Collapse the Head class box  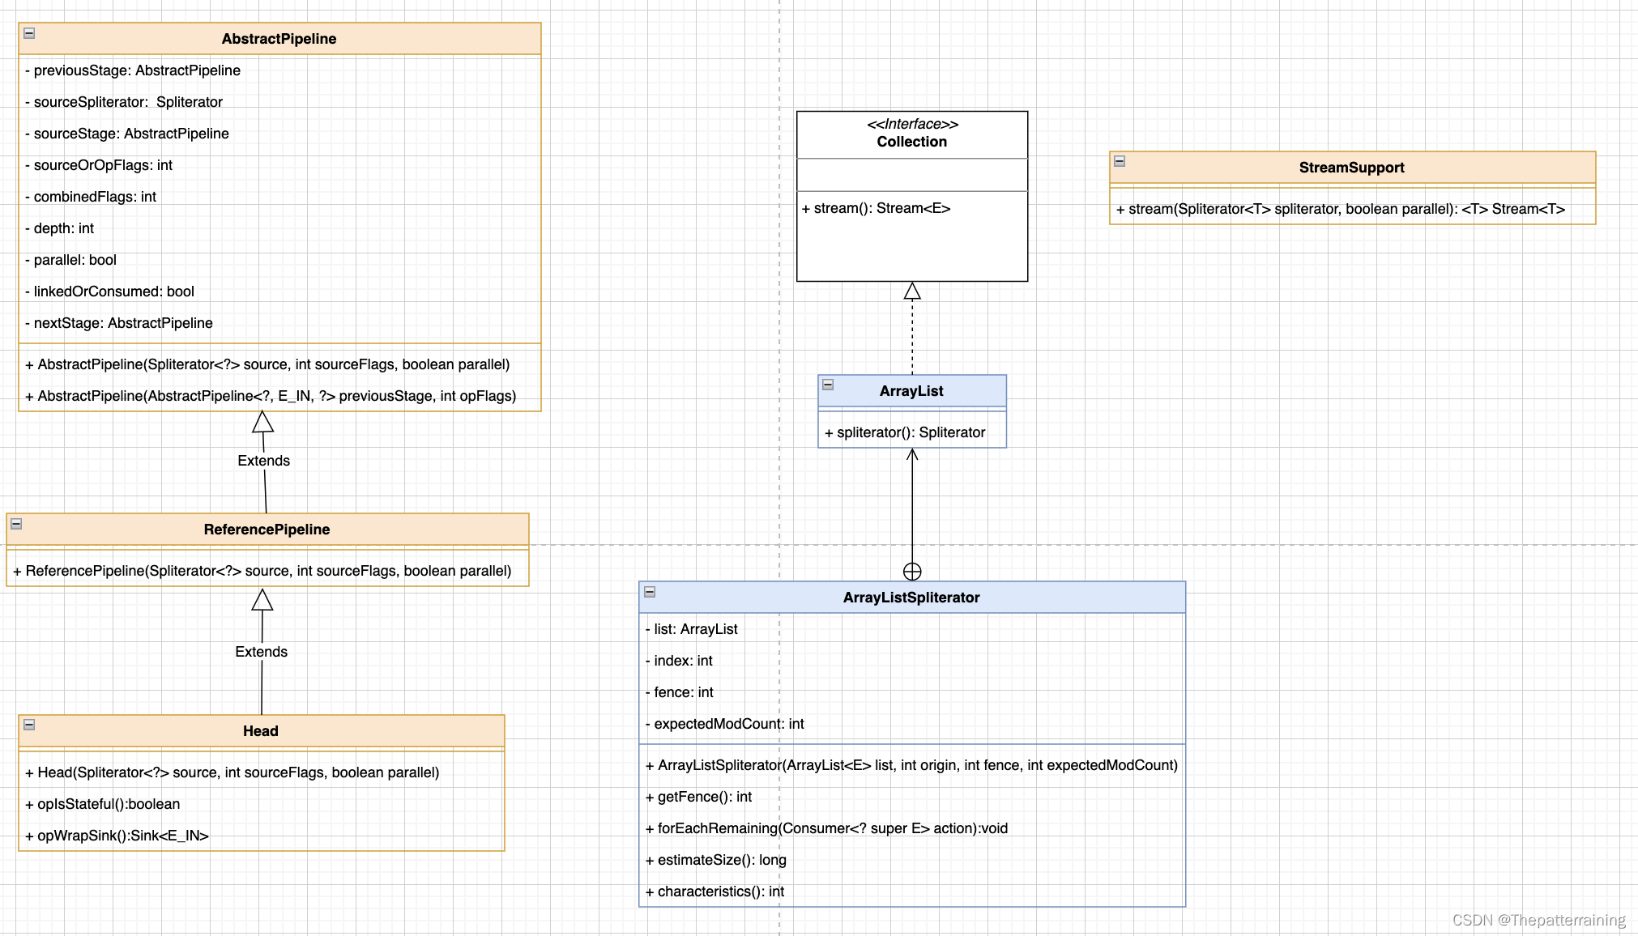click(29, 725)
